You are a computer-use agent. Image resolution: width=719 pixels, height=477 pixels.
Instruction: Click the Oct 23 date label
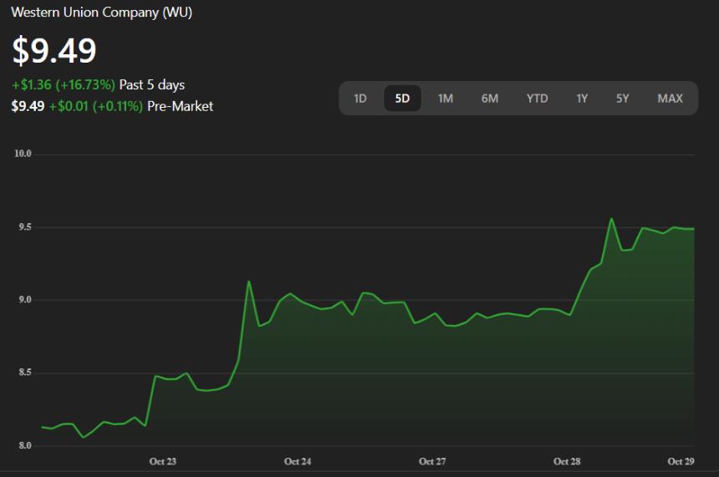click(163, 461)
